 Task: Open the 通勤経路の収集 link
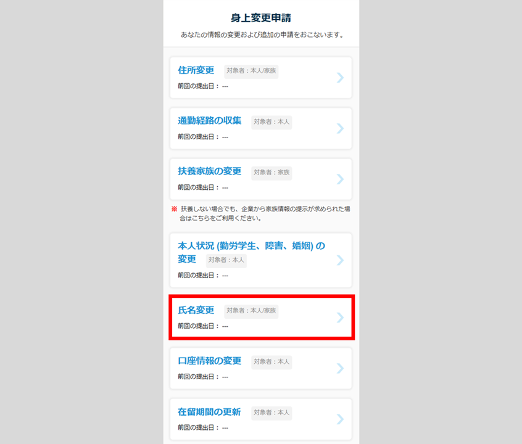[x=209, y=121]
